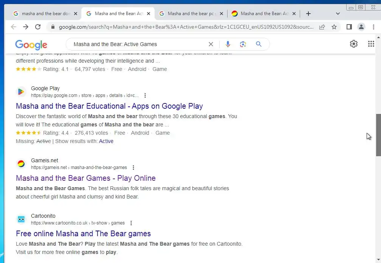Screen dimensions: 381x263
Task: Click the '276,413 votes' rating text
Action: coord(91,133)
